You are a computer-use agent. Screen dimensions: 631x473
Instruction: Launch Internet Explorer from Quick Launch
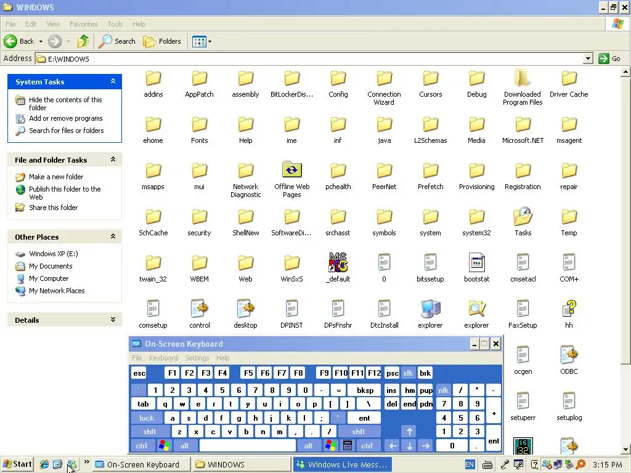coord(44,464)
